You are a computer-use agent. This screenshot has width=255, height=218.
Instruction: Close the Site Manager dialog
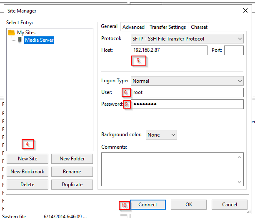[x=245, y=10]
